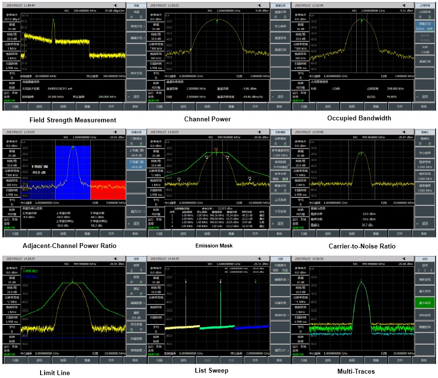Toggle 占用带宽 关/开 in Occupied Bandwidth screen

point(424,14)
